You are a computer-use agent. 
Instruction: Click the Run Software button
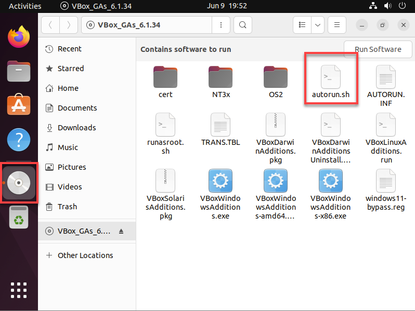click(378, 49)
